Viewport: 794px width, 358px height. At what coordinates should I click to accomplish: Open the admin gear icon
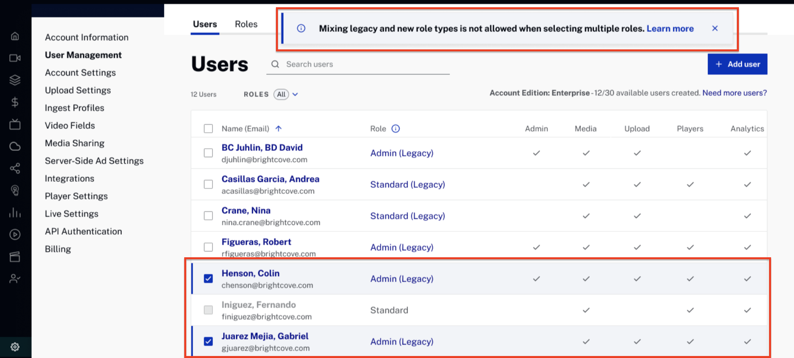15,347
